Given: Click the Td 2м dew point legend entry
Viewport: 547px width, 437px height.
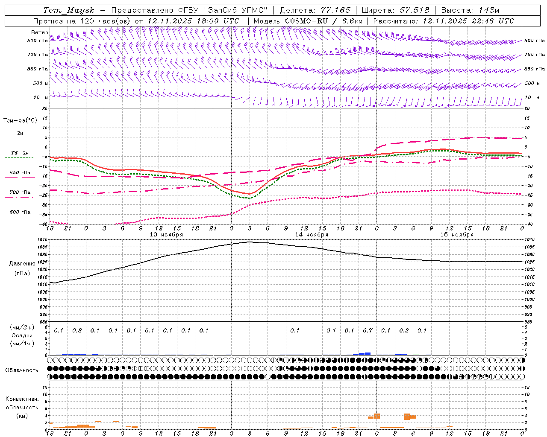Looking at the screenshot, I should tap(20, 153).
